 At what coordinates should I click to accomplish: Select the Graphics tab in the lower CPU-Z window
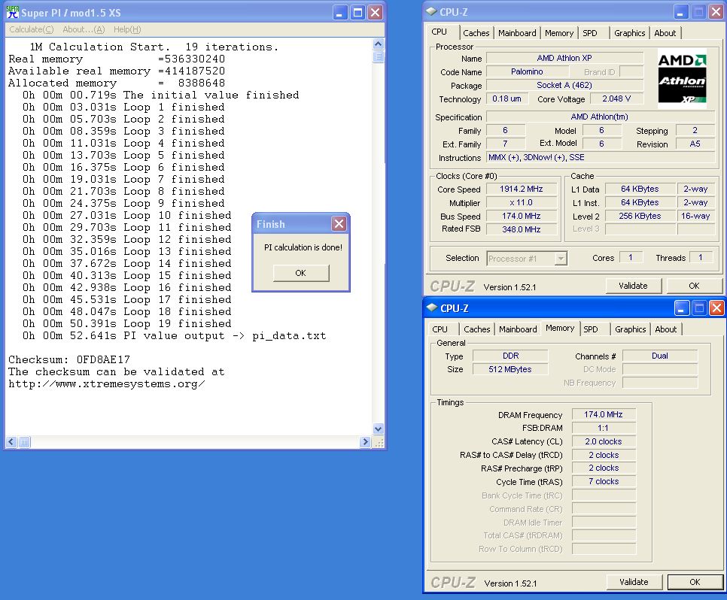coord(631,329)
